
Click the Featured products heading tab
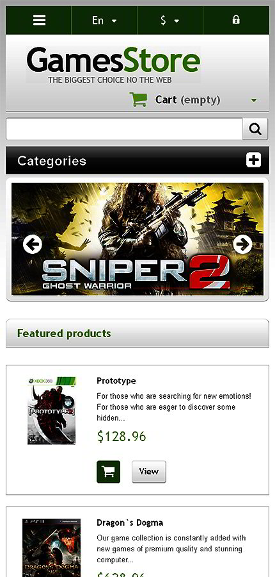137,333
